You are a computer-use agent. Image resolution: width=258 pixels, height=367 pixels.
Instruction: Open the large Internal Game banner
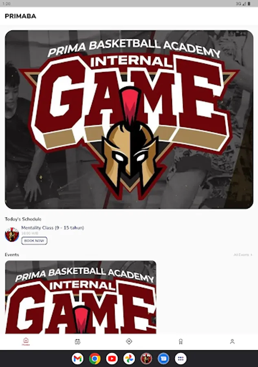[x=129, y=119]
